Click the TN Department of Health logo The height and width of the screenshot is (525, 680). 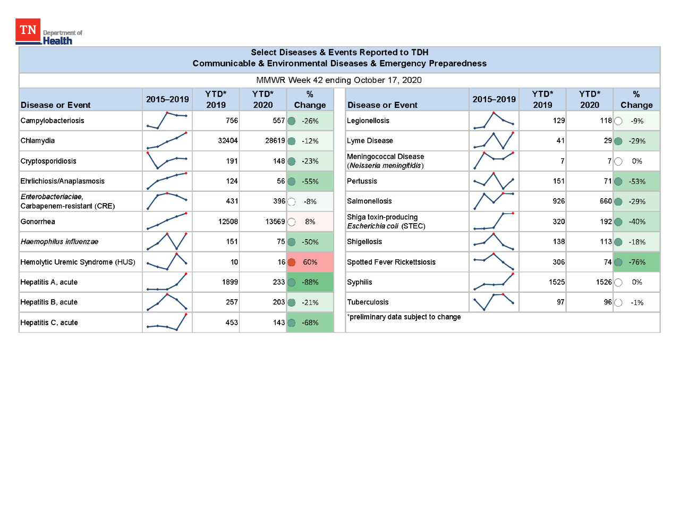49,32
